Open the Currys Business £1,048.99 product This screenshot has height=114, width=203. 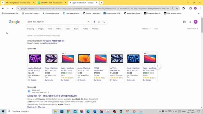coord(117,67)
